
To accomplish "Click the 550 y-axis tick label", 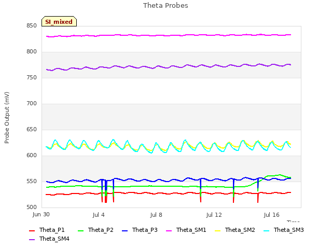I will [32, 182].
